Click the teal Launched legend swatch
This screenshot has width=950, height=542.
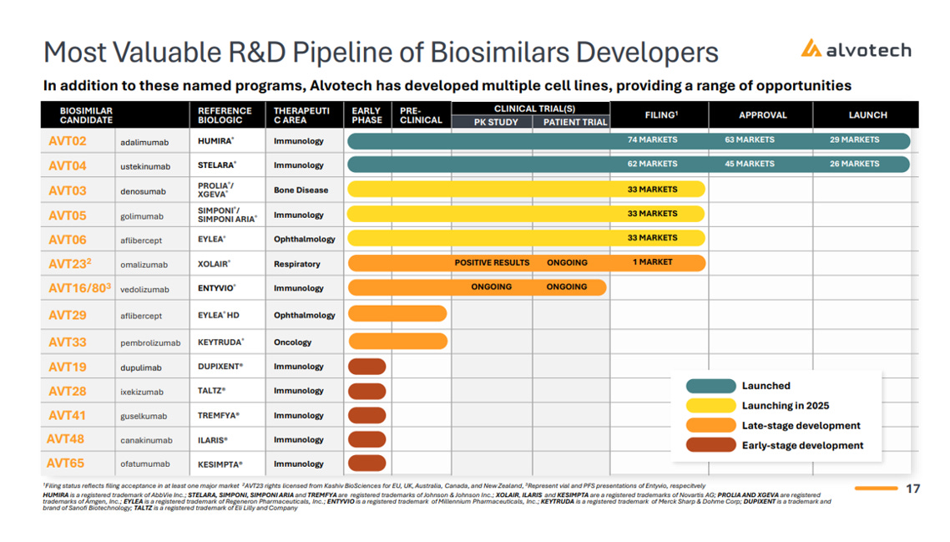click(x=710, y=386)
